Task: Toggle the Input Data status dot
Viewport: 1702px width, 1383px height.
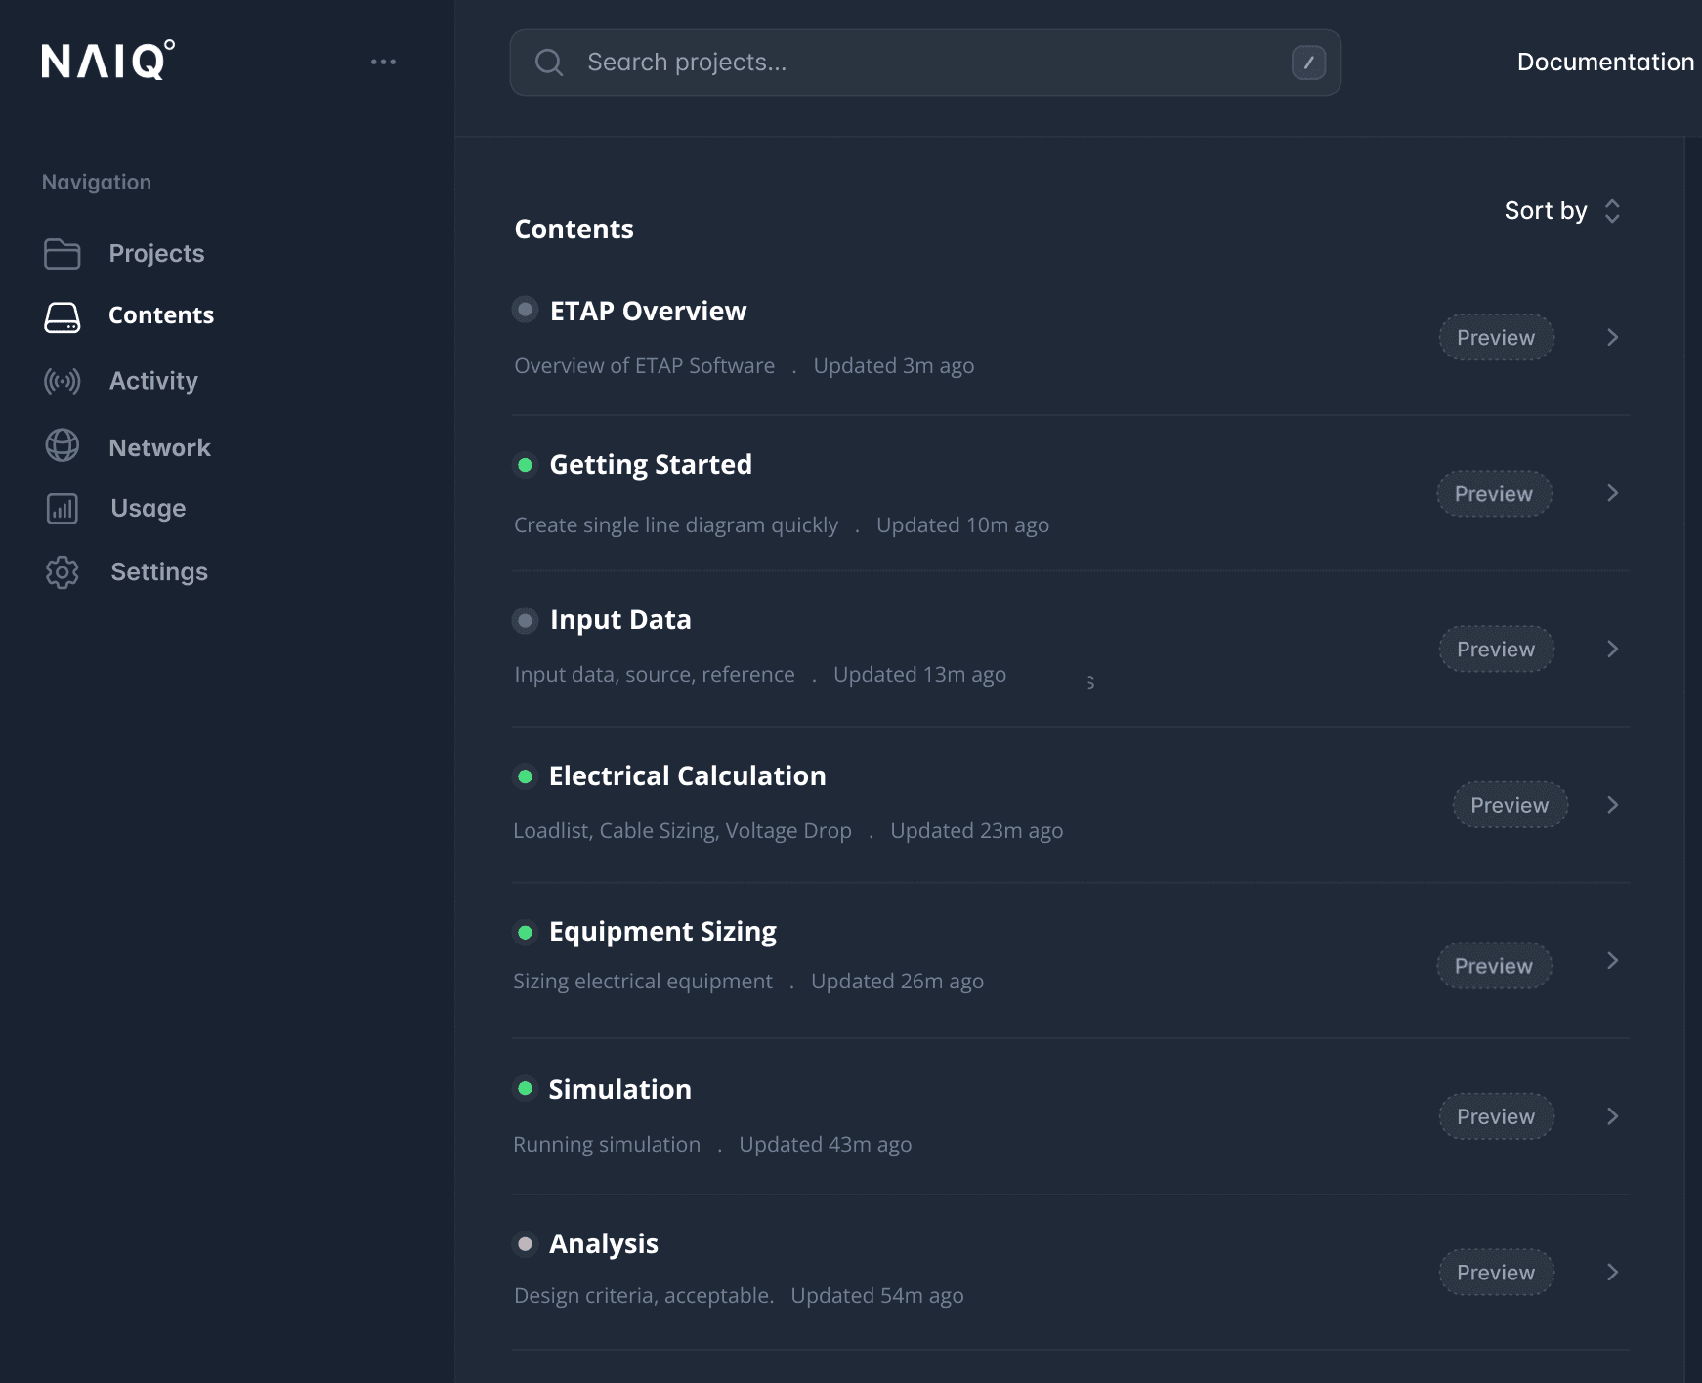Action: 526,620
